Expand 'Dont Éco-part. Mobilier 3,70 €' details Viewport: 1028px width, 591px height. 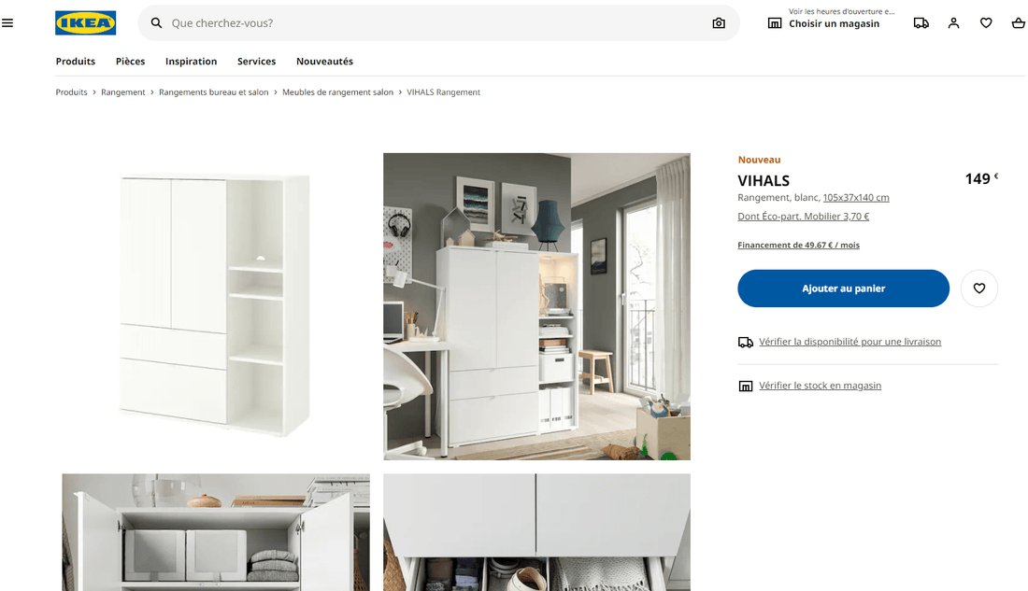click(x=803, y=216)
